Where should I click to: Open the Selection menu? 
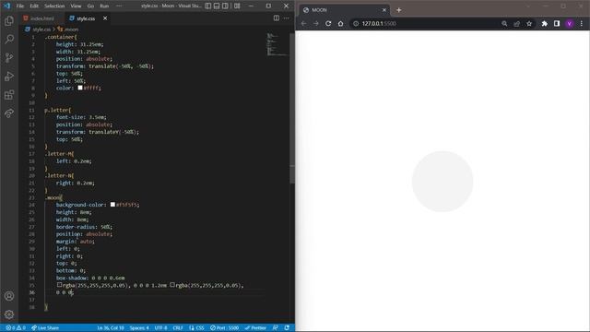(x=54, y=6)
